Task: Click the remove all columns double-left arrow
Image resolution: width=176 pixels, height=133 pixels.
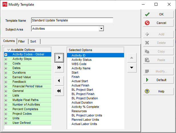Action: pos(59,91)
